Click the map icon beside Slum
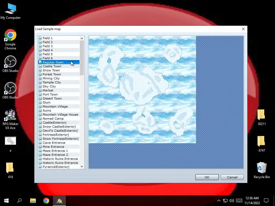Screen dimensions: 275x206 tap(40, 102)
